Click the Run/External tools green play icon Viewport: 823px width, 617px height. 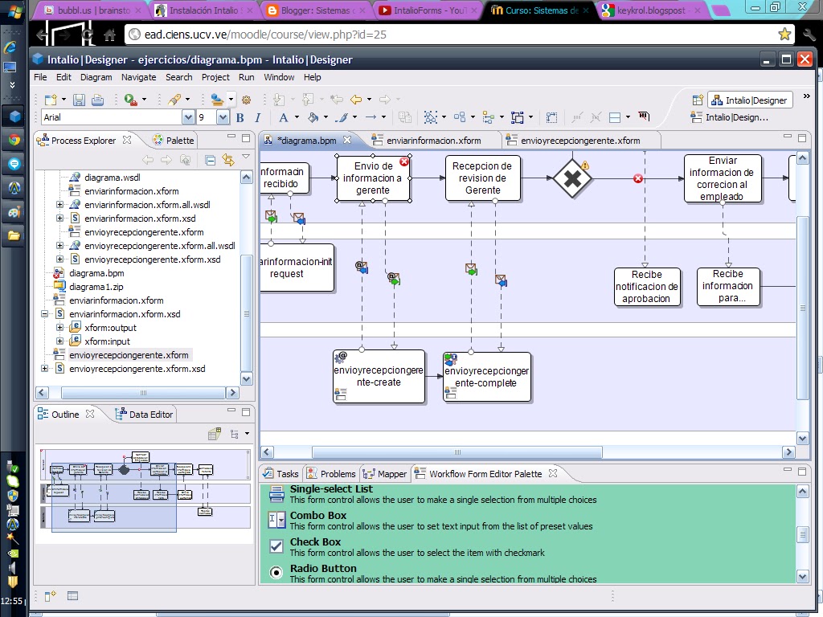(130, 99)
